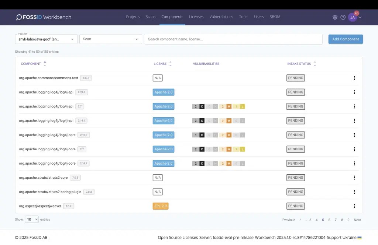The width and height of the screenshot is (378, 245).
Task: Click medium vulnerability badge for log4j-api 2.14.1
Action: (226, 120)
